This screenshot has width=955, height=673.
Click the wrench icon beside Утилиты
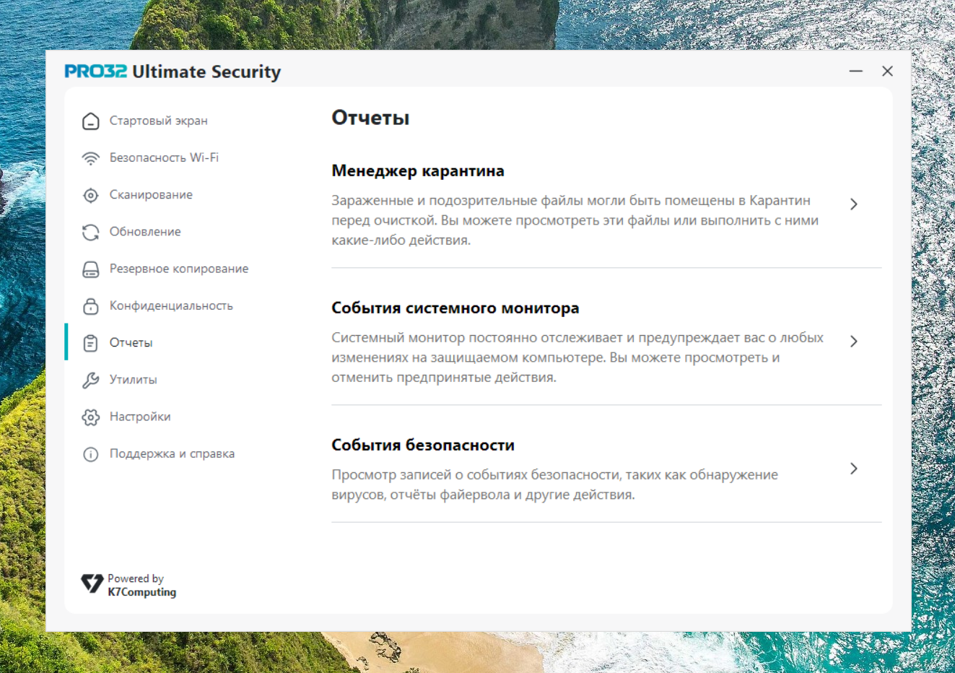pyautogui.click(x=90, y=380)
